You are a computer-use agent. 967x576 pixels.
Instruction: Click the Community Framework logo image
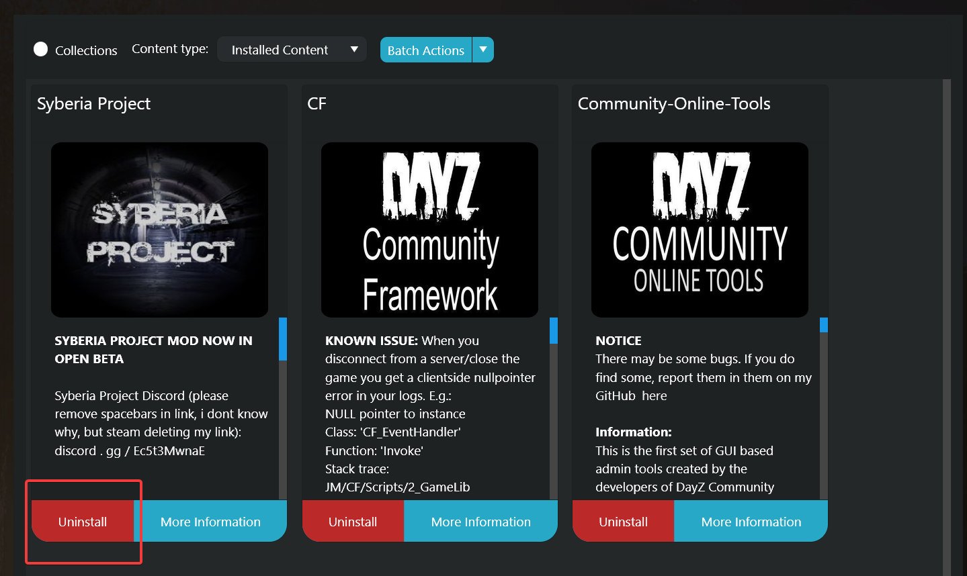click(x=429, y=230)
